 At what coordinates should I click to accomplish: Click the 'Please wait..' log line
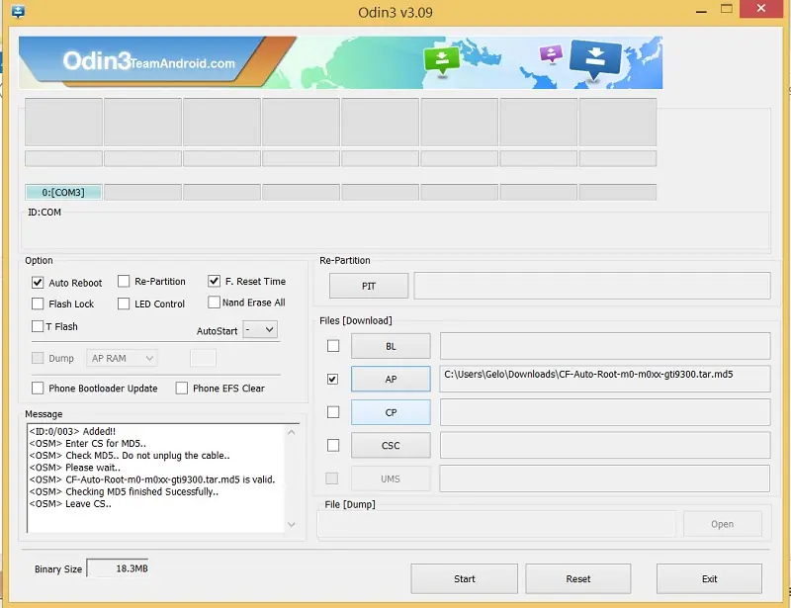pyautogui.click(x=75, y=468)
